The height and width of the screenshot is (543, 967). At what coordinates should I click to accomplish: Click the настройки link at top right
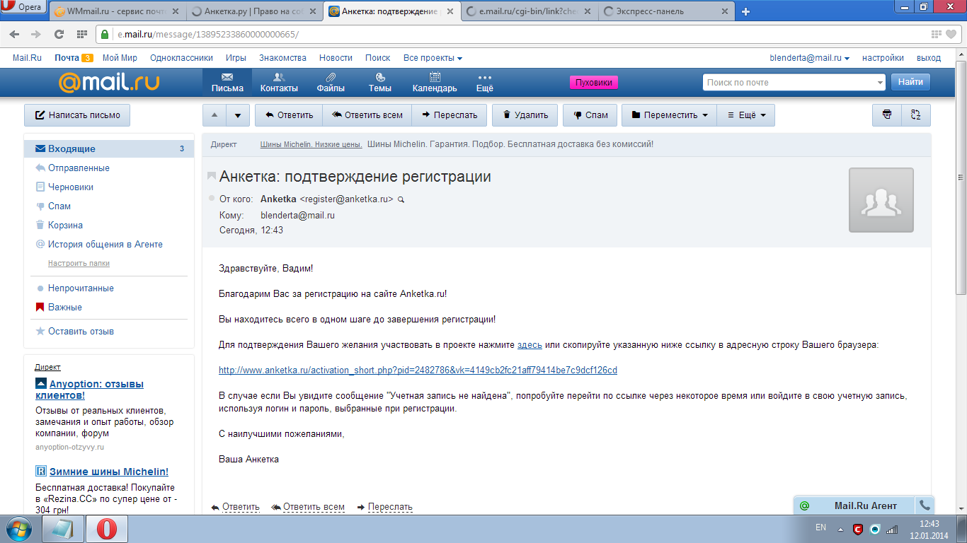pos(883,58)
